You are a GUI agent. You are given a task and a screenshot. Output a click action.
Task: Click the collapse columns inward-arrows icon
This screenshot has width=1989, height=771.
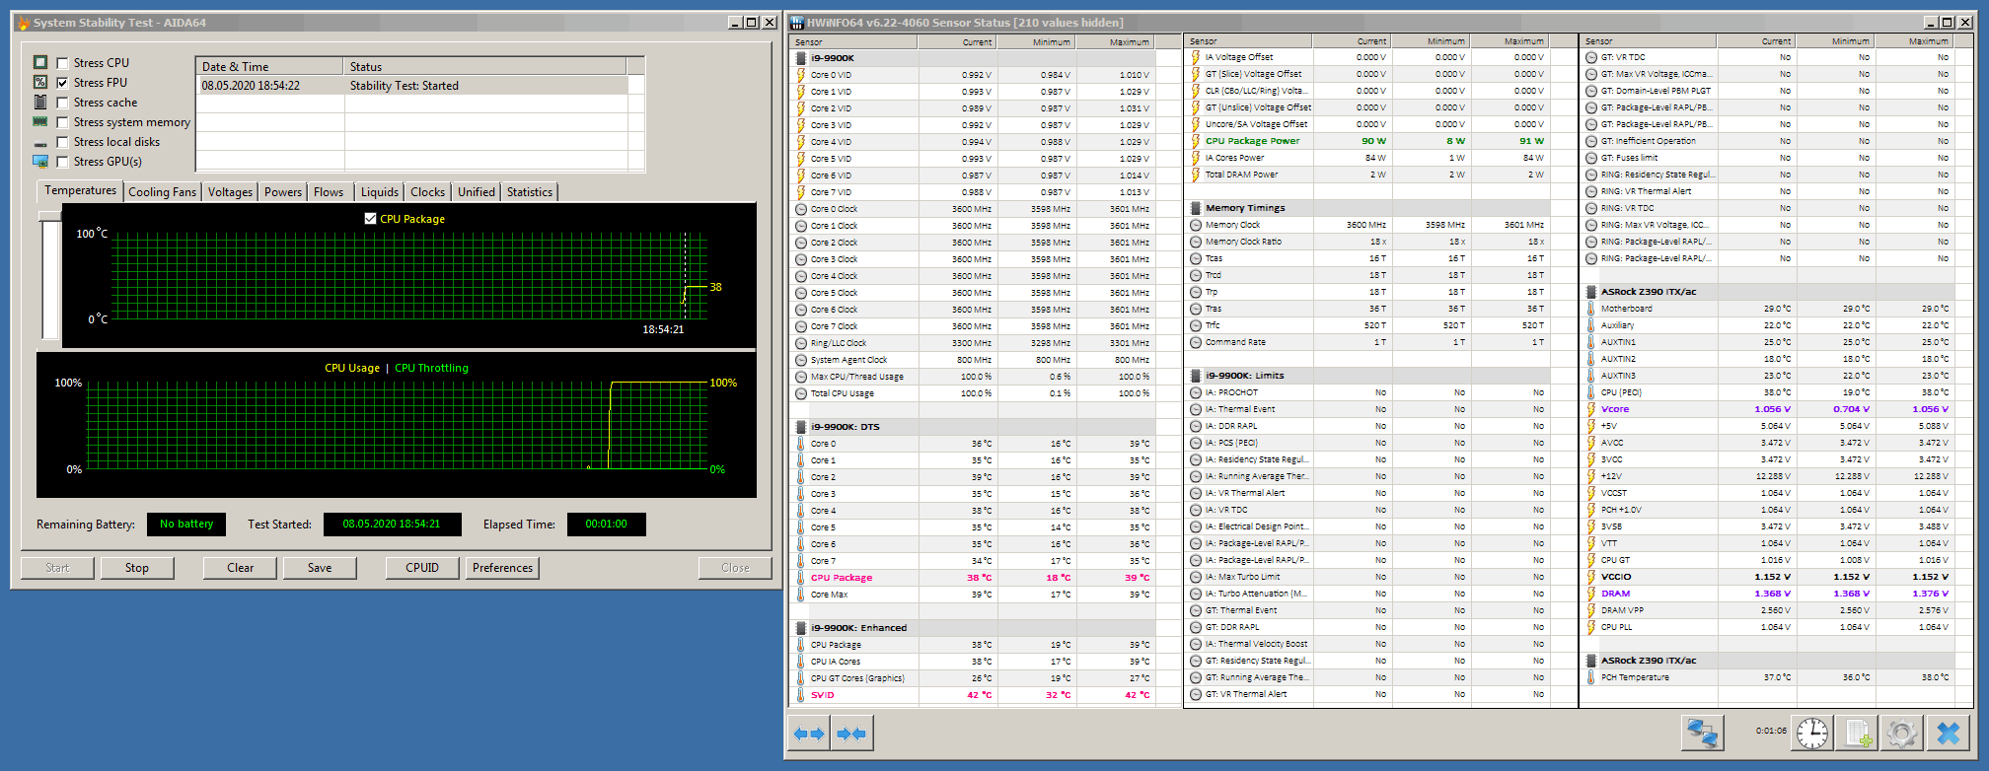tap(851, 734)
